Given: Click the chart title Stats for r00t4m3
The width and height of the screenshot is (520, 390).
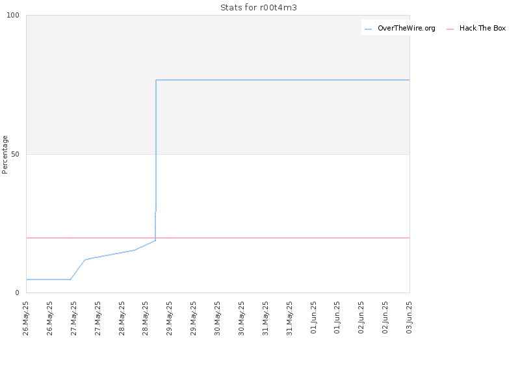Looking at the screenshot, I should pos(259,8).
